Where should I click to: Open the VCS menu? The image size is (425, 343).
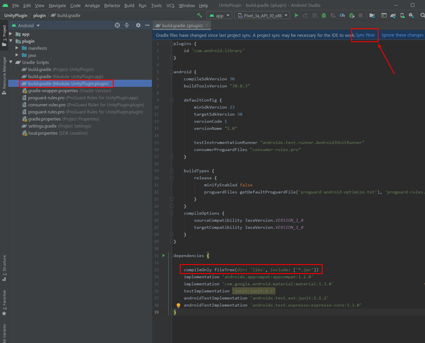[x=170, y=5]
